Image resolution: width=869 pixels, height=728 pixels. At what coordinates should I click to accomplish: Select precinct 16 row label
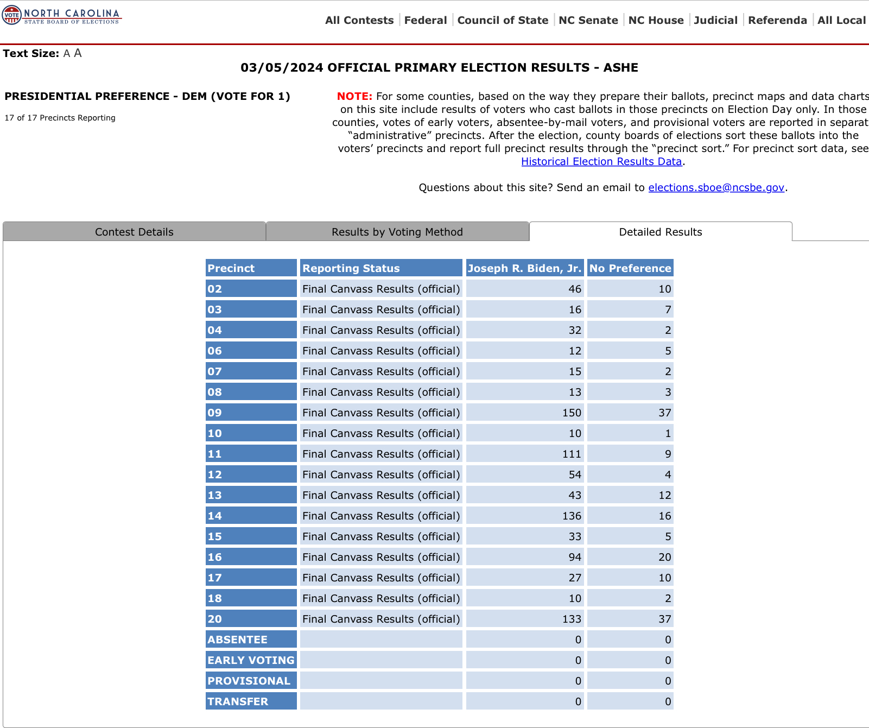[251, 557]
